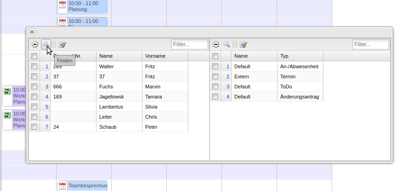Viewport: 419px width, 191px height.
Task: Click the clear filter brush icon in right panel
Action: point(243,44)
